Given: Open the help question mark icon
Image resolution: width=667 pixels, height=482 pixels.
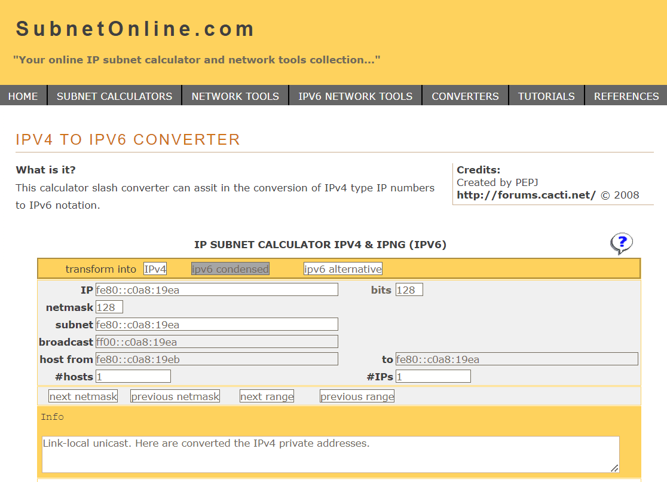Looking at the screenshot, I should pos(622,243).
